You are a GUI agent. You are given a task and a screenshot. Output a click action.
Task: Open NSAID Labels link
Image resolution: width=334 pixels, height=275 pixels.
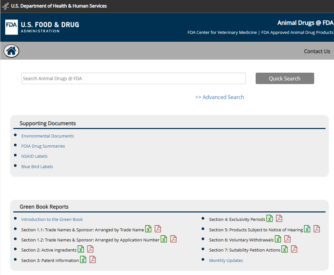[34, 156]
